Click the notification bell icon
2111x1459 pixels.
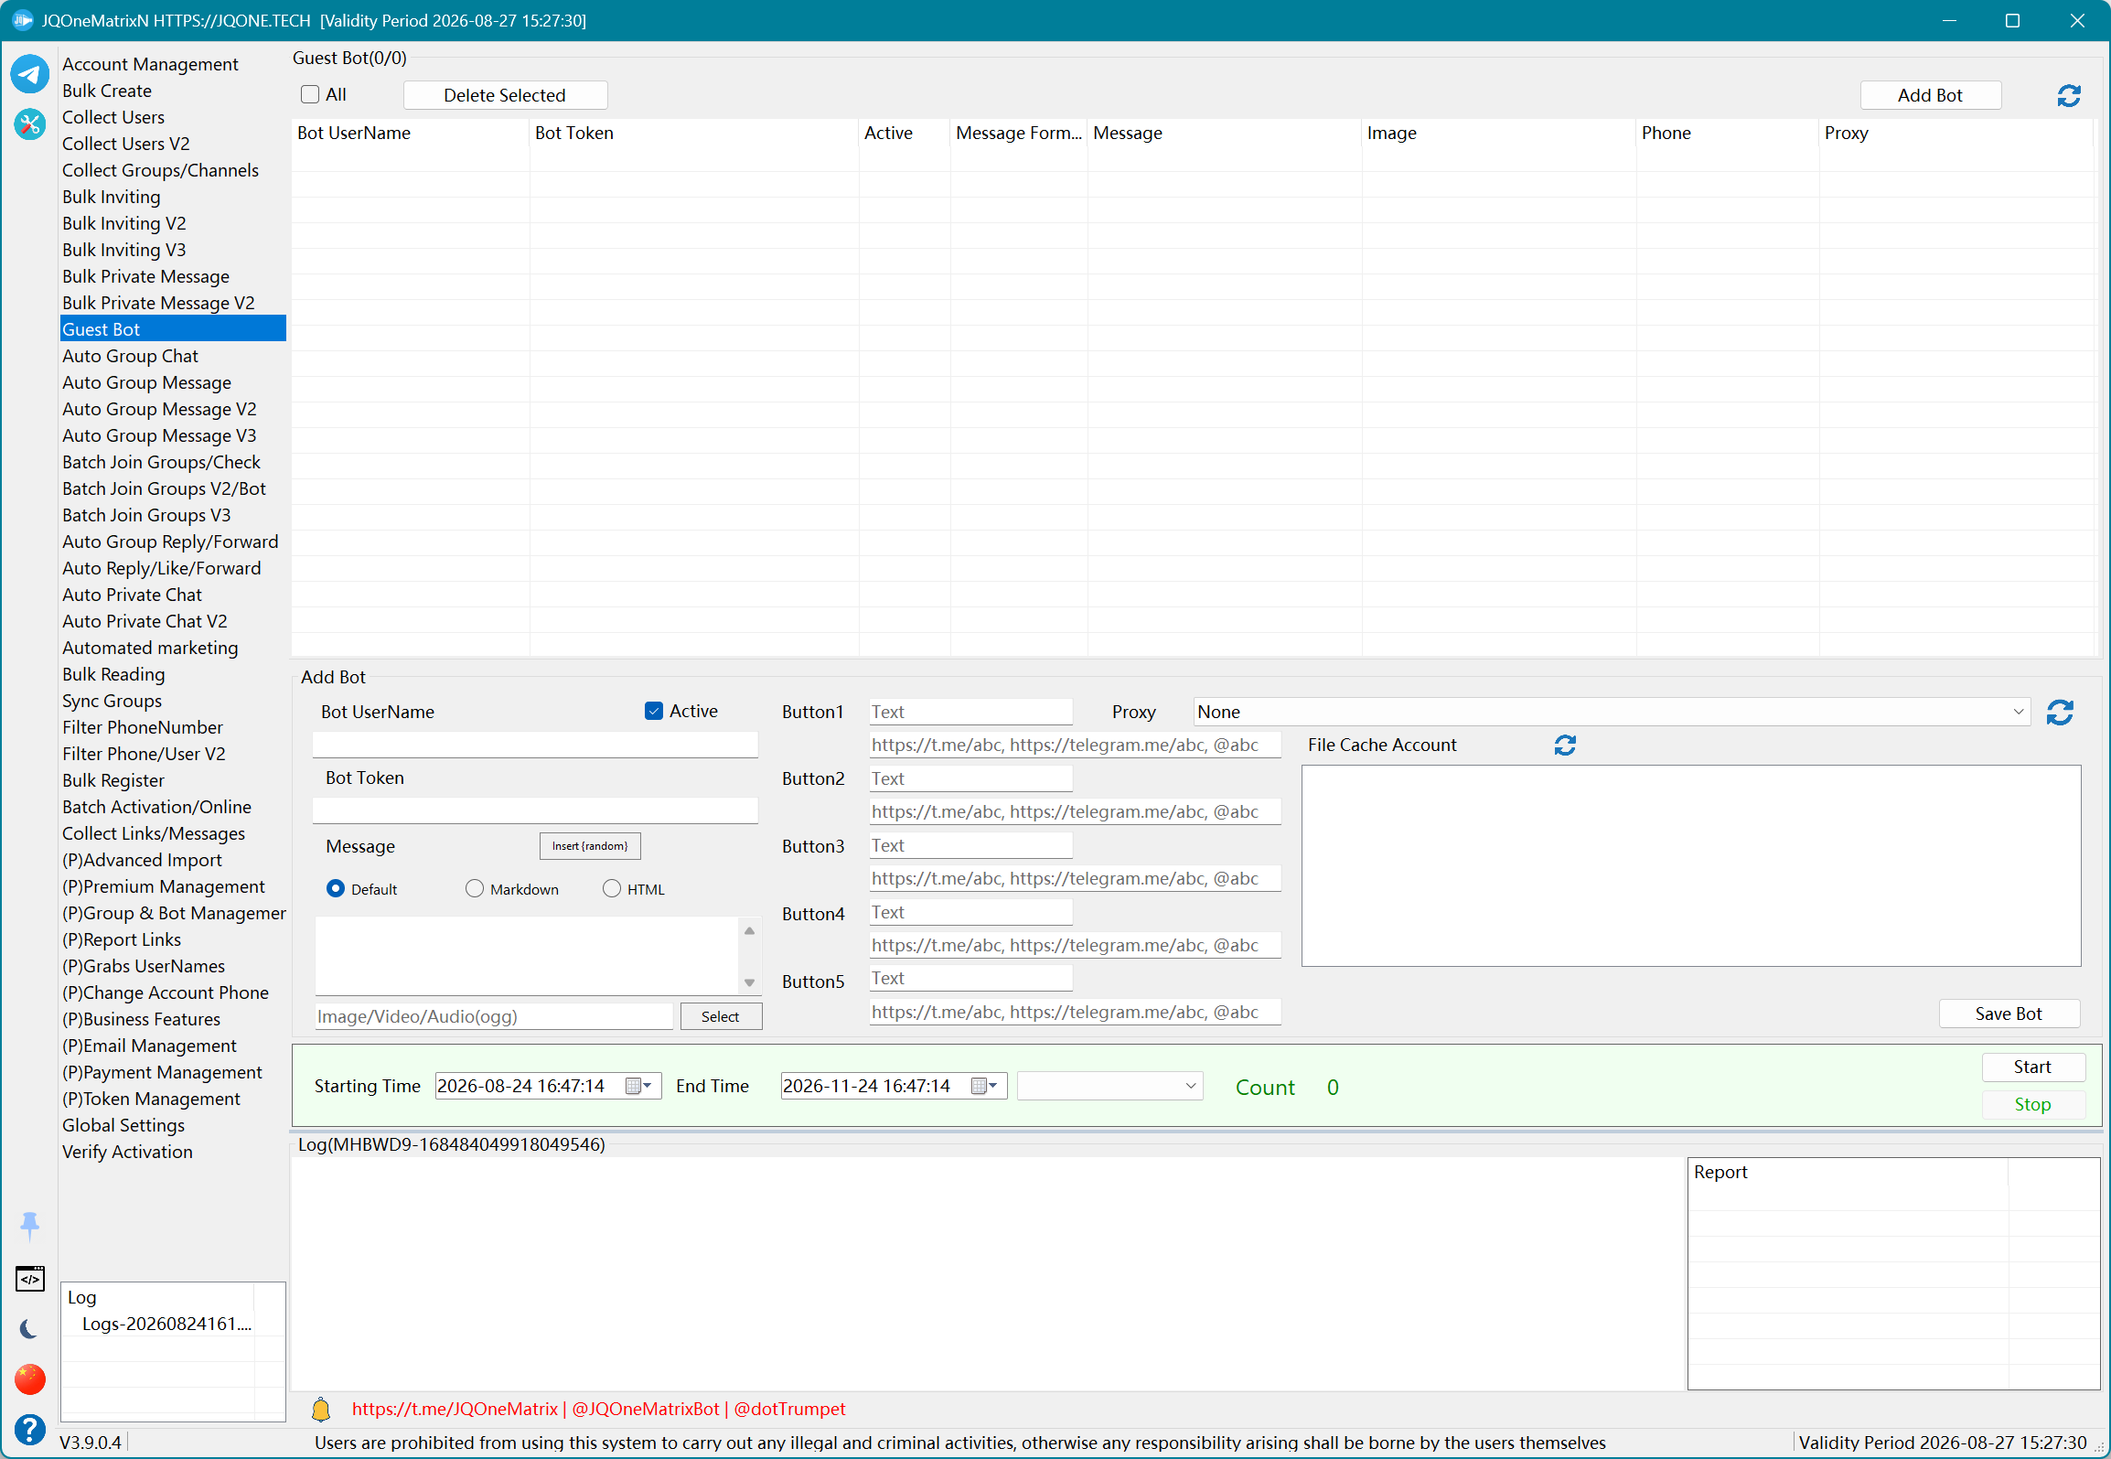pyautogui.click(x=321, y=1409)
